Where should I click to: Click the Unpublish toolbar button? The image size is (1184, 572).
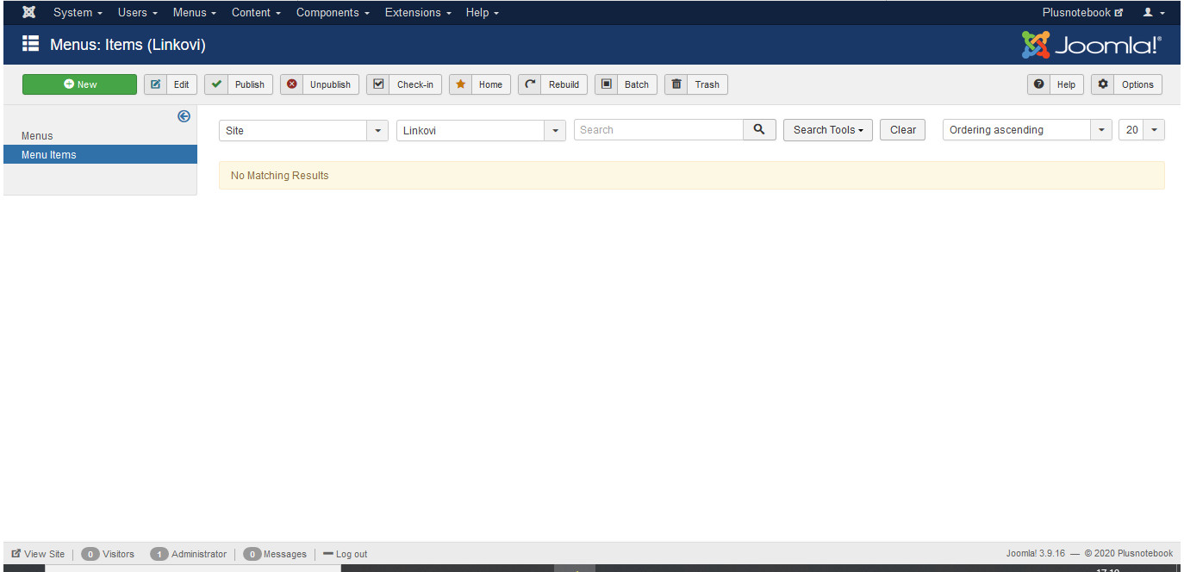click(x=319, y=84)
